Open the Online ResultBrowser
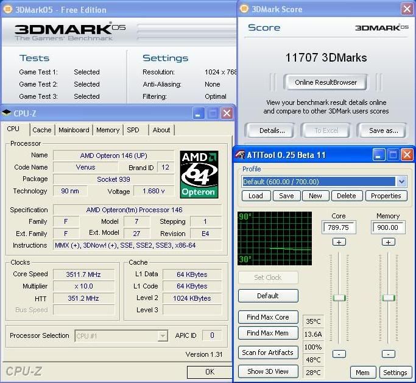 coord(325,82)
